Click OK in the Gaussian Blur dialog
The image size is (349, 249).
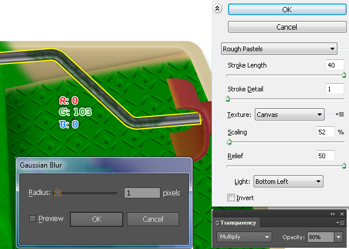97,219
